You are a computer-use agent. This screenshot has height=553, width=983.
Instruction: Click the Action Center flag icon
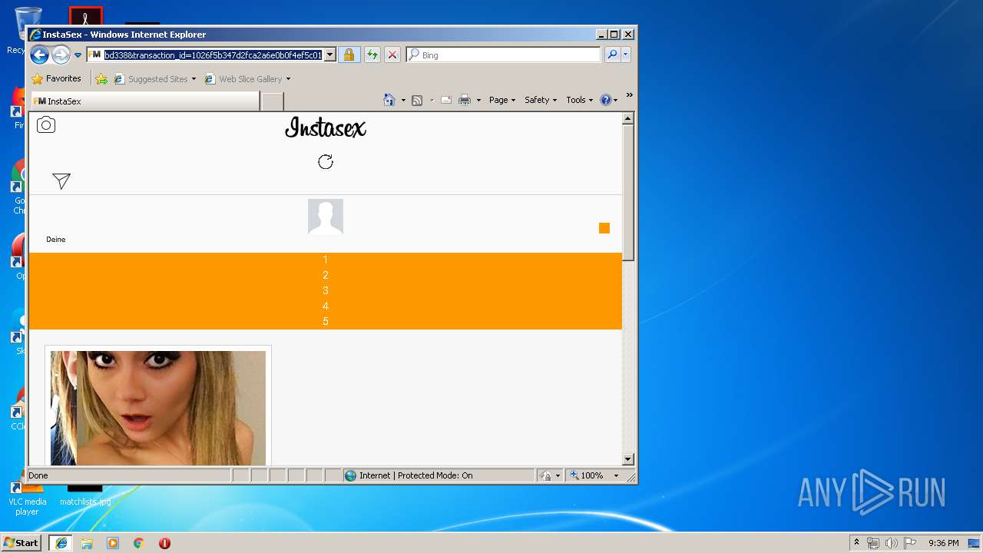coord(909,543)
